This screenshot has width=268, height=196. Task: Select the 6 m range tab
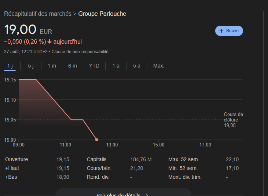tap(73, 66)
